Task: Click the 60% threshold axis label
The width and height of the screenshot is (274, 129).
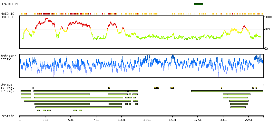Action: [268, 29]
